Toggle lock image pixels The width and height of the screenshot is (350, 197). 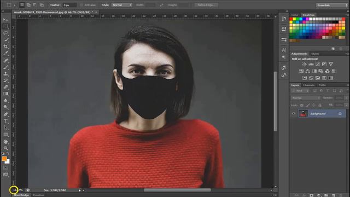pos(308,105)
